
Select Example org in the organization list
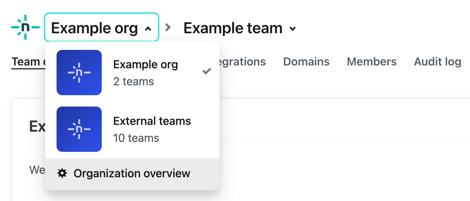coord(146,65)
